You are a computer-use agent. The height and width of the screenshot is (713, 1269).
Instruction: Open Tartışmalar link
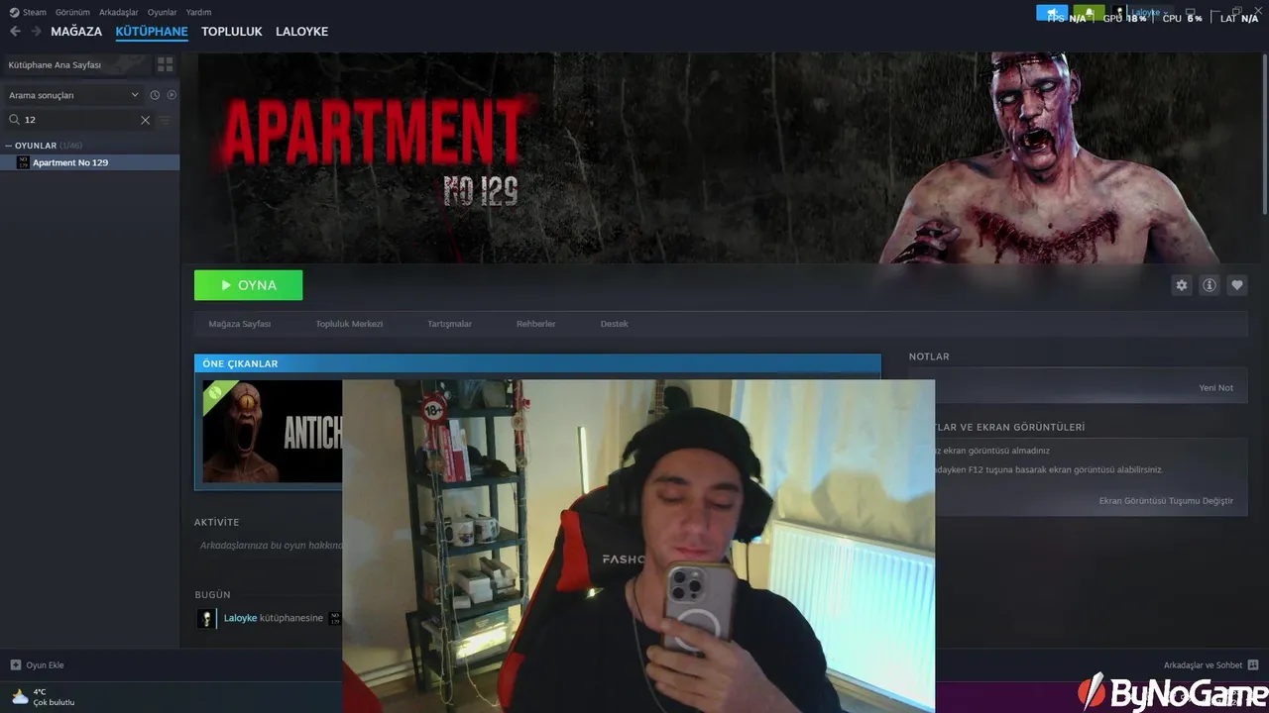pyautogui.click(x=449, y=324)
